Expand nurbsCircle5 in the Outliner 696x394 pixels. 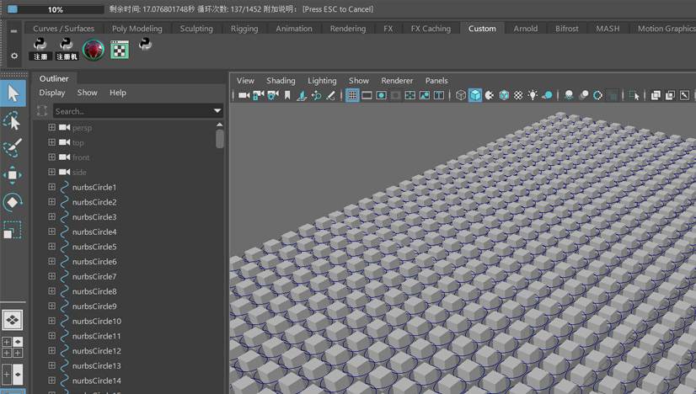coord(51,246)
